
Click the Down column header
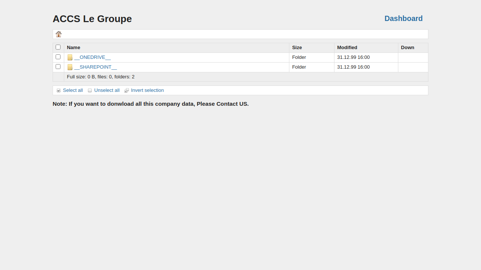coord(407,48)
